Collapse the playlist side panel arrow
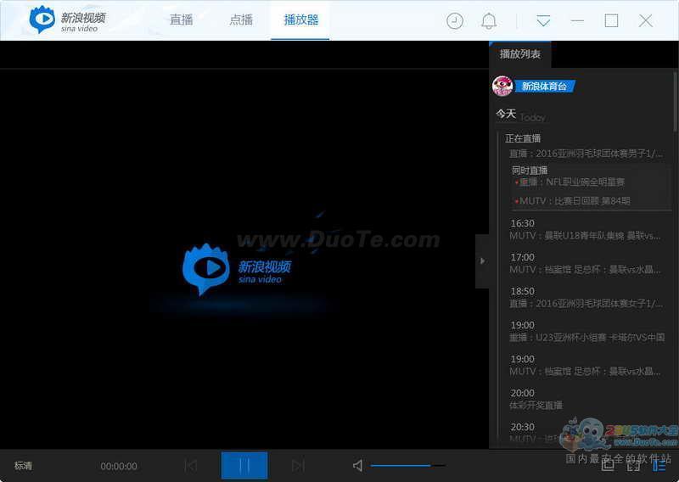Image resolution: width=679 pixels, height=482 pixels. coord(482,261)
